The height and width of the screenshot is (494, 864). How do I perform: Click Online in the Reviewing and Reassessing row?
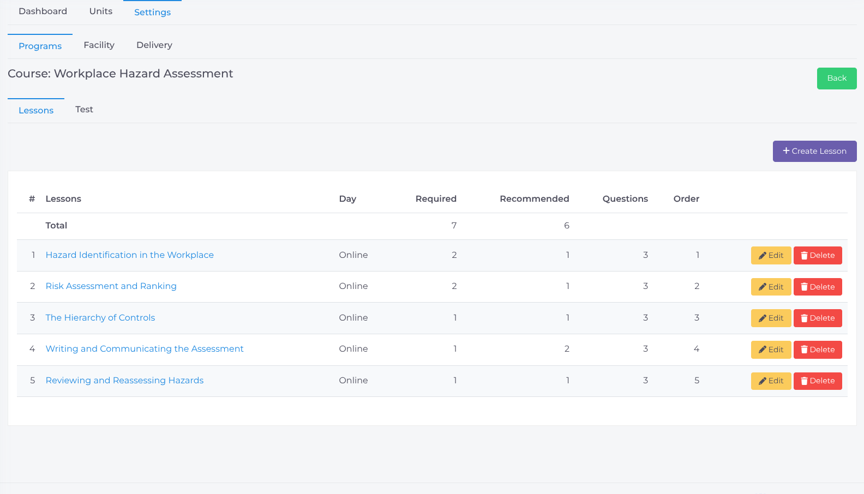click(x=353, y=381)
